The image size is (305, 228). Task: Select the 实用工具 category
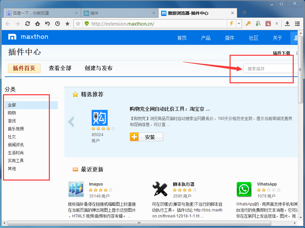pos(16,161)
